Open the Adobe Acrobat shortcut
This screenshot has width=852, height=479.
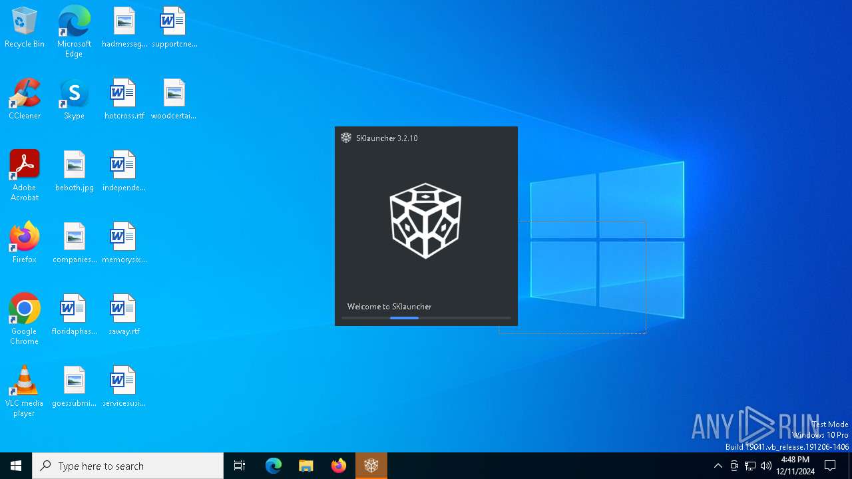pyautogui.click(x=25, y=176)
